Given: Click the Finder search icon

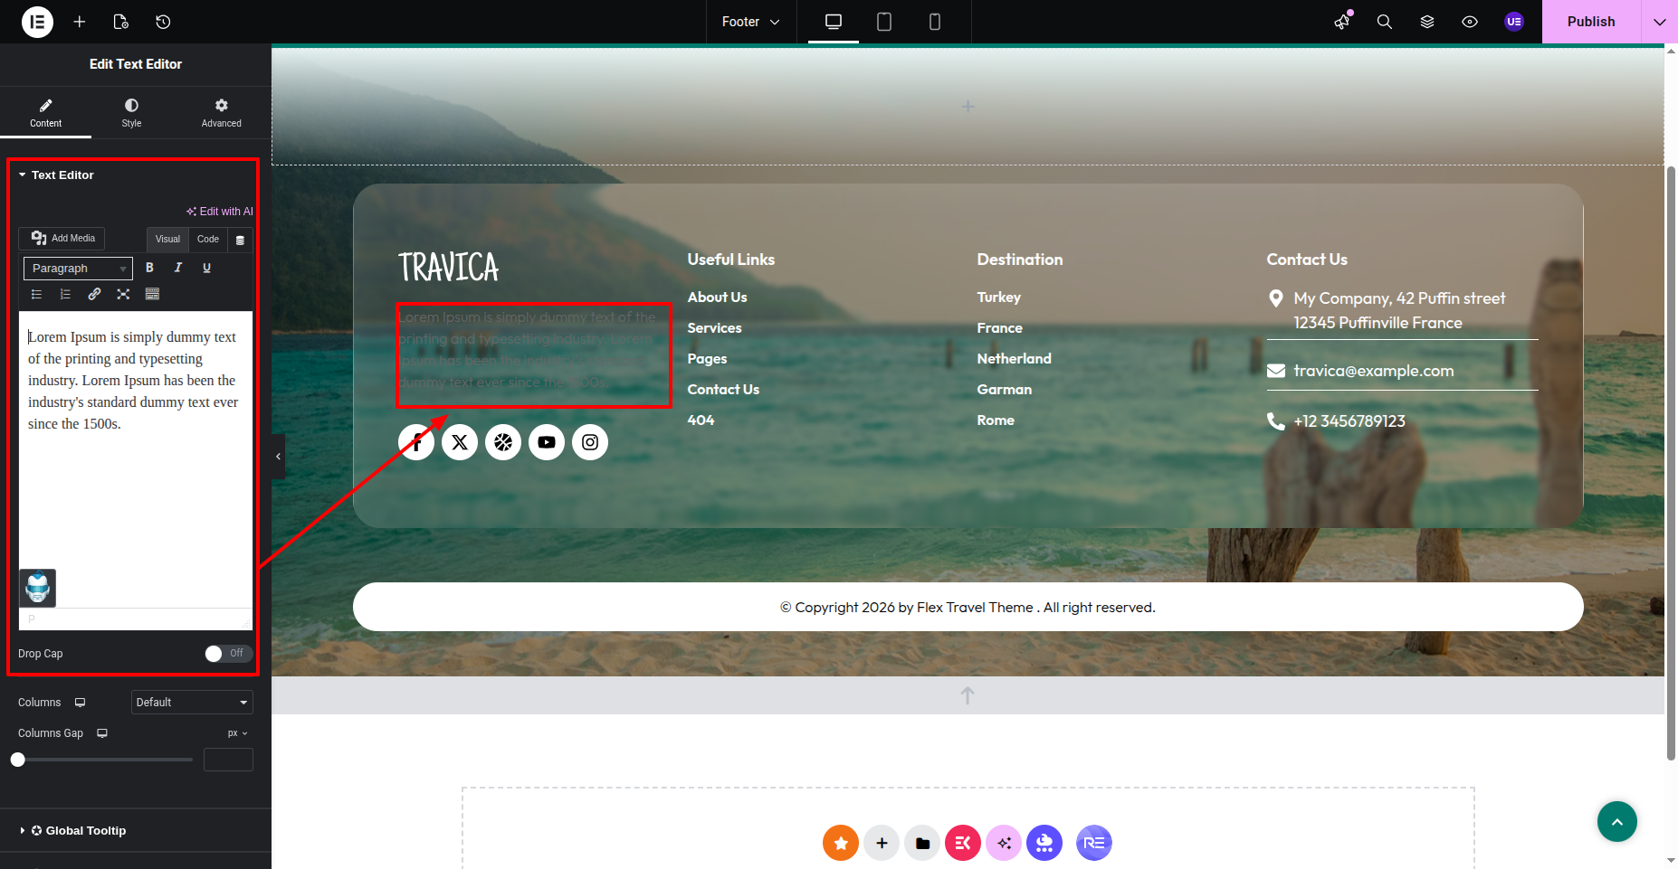Looking at the screenshot, I should point(1384,22).
